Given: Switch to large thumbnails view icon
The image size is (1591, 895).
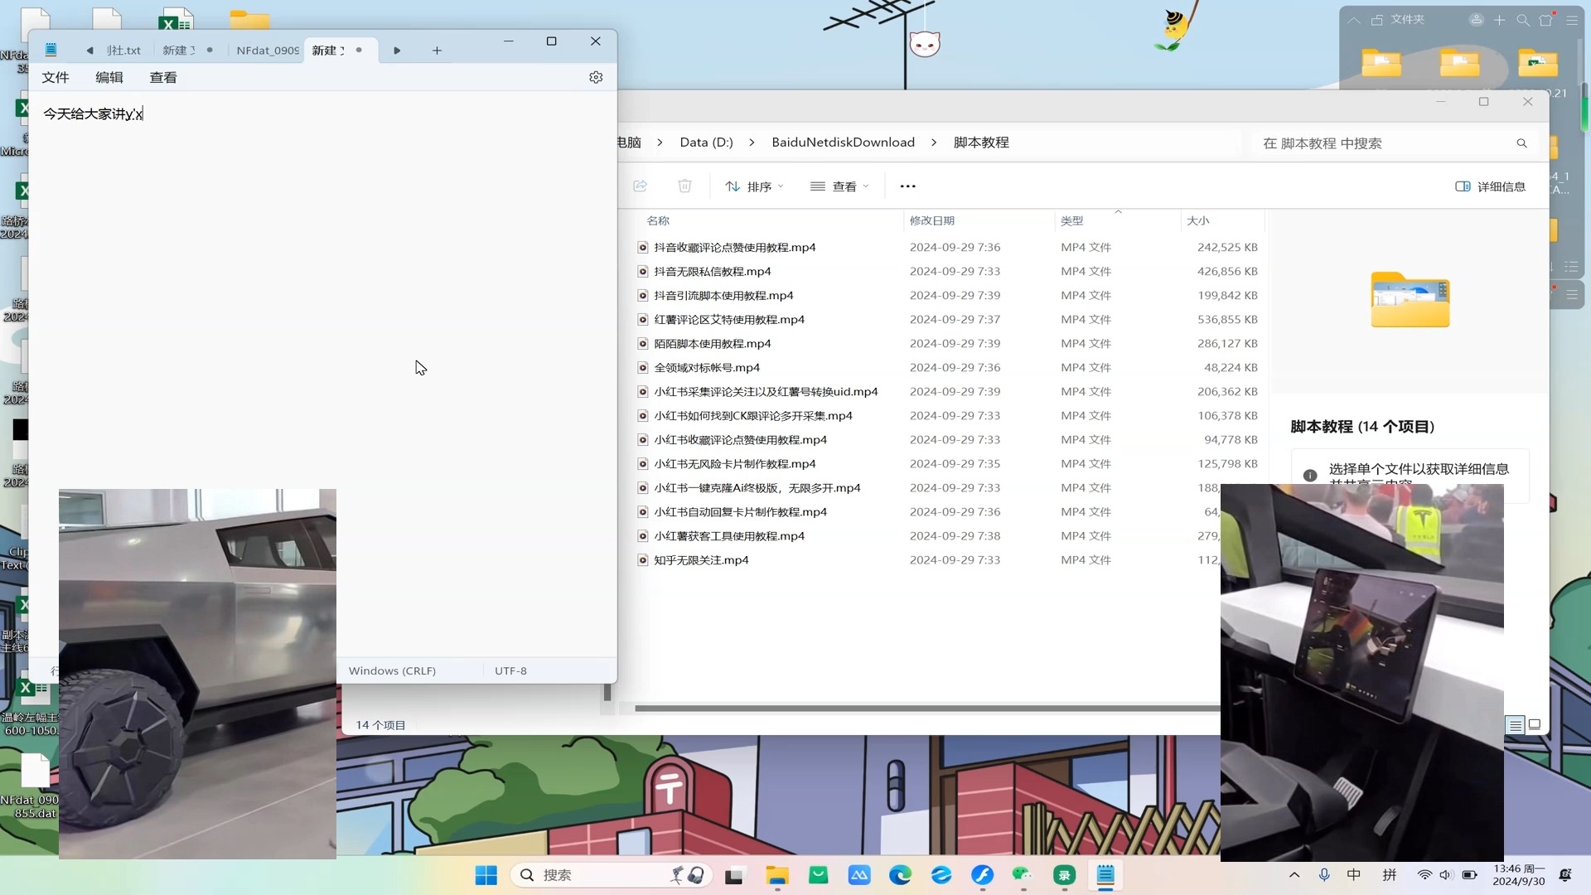Looking at the screenshot, I should click(1535, 725).
